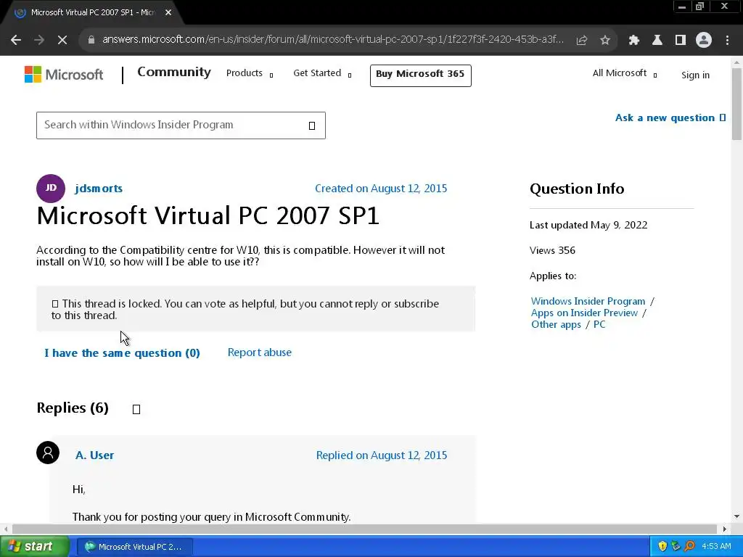This screenshot has height=557, width=743.
Task: Click the horizontal scrollbar thumb
Action: tap(364, 529)
